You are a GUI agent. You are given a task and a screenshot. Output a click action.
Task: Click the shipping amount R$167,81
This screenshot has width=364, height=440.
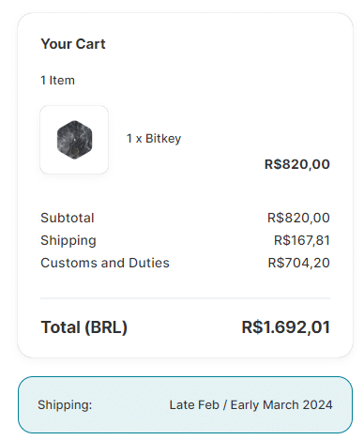pyautogui.click(x=302, y=240)
